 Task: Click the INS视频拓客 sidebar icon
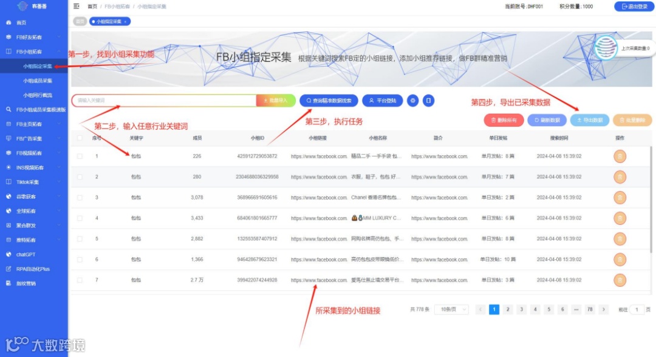(x=9, y=167)
